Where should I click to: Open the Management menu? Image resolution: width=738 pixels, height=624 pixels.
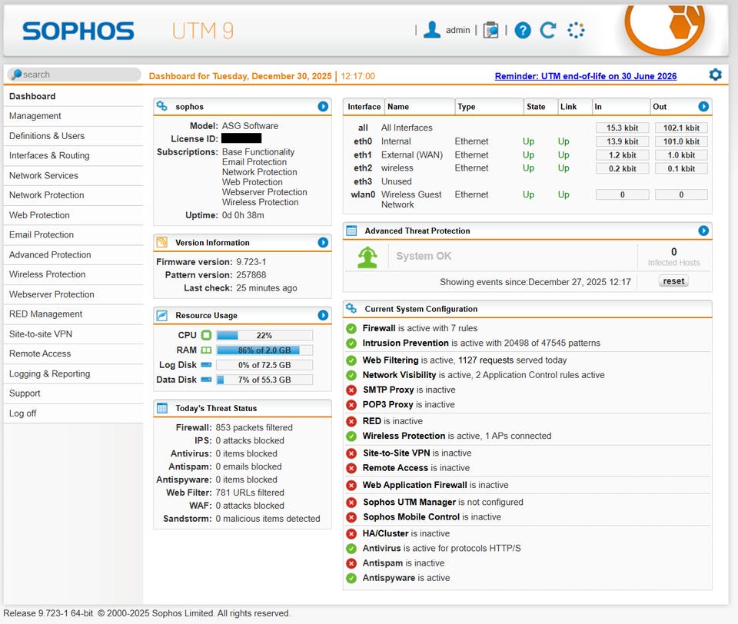[x=73, y=116]
